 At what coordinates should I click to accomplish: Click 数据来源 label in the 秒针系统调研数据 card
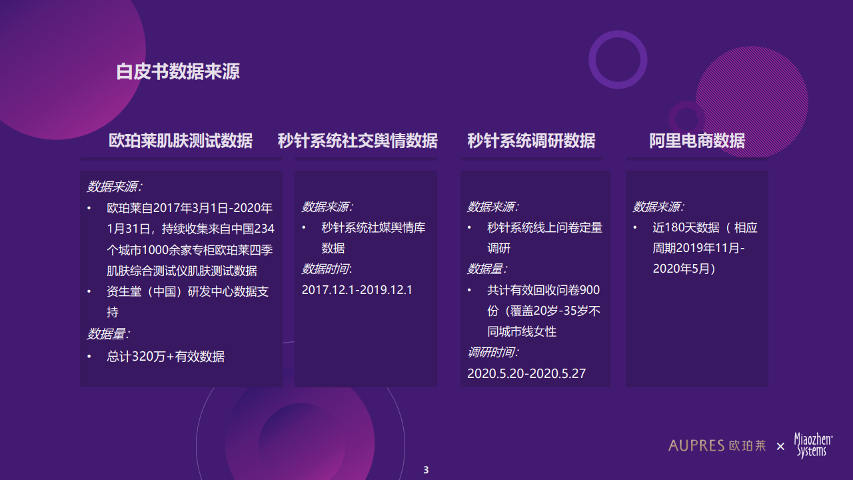click(492, 207)
